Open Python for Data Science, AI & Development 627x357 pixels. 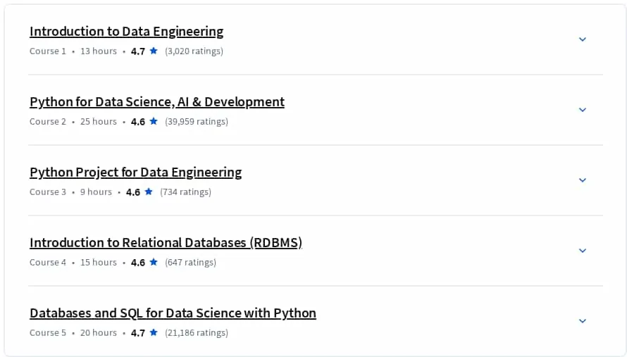(157, 102)
